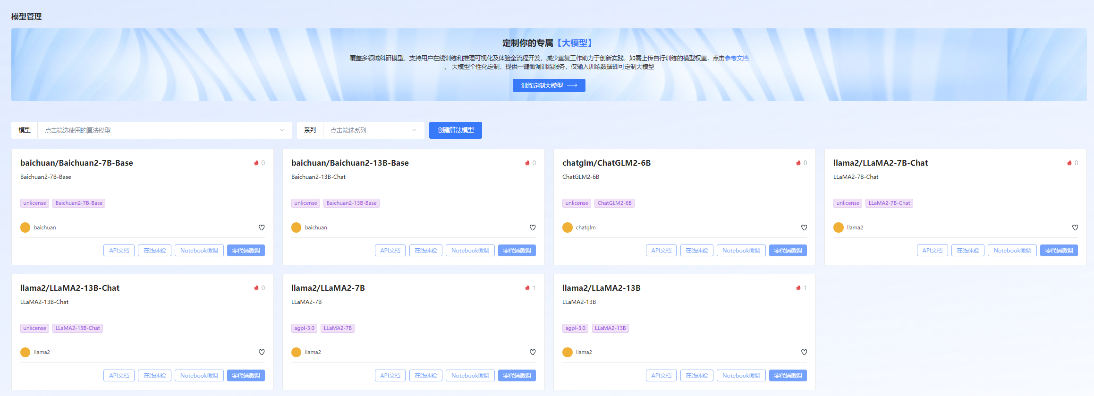Try 在线体验 for LLaMA2-7B-Chat
Image resolution: width=1094 pixels, height=396 pixels.
967,251
